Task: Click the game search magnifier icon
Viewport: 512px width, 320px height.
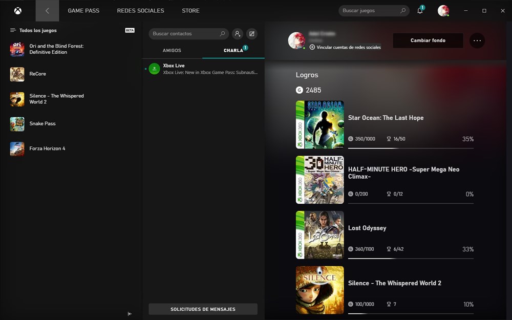Action: (403, 10)
